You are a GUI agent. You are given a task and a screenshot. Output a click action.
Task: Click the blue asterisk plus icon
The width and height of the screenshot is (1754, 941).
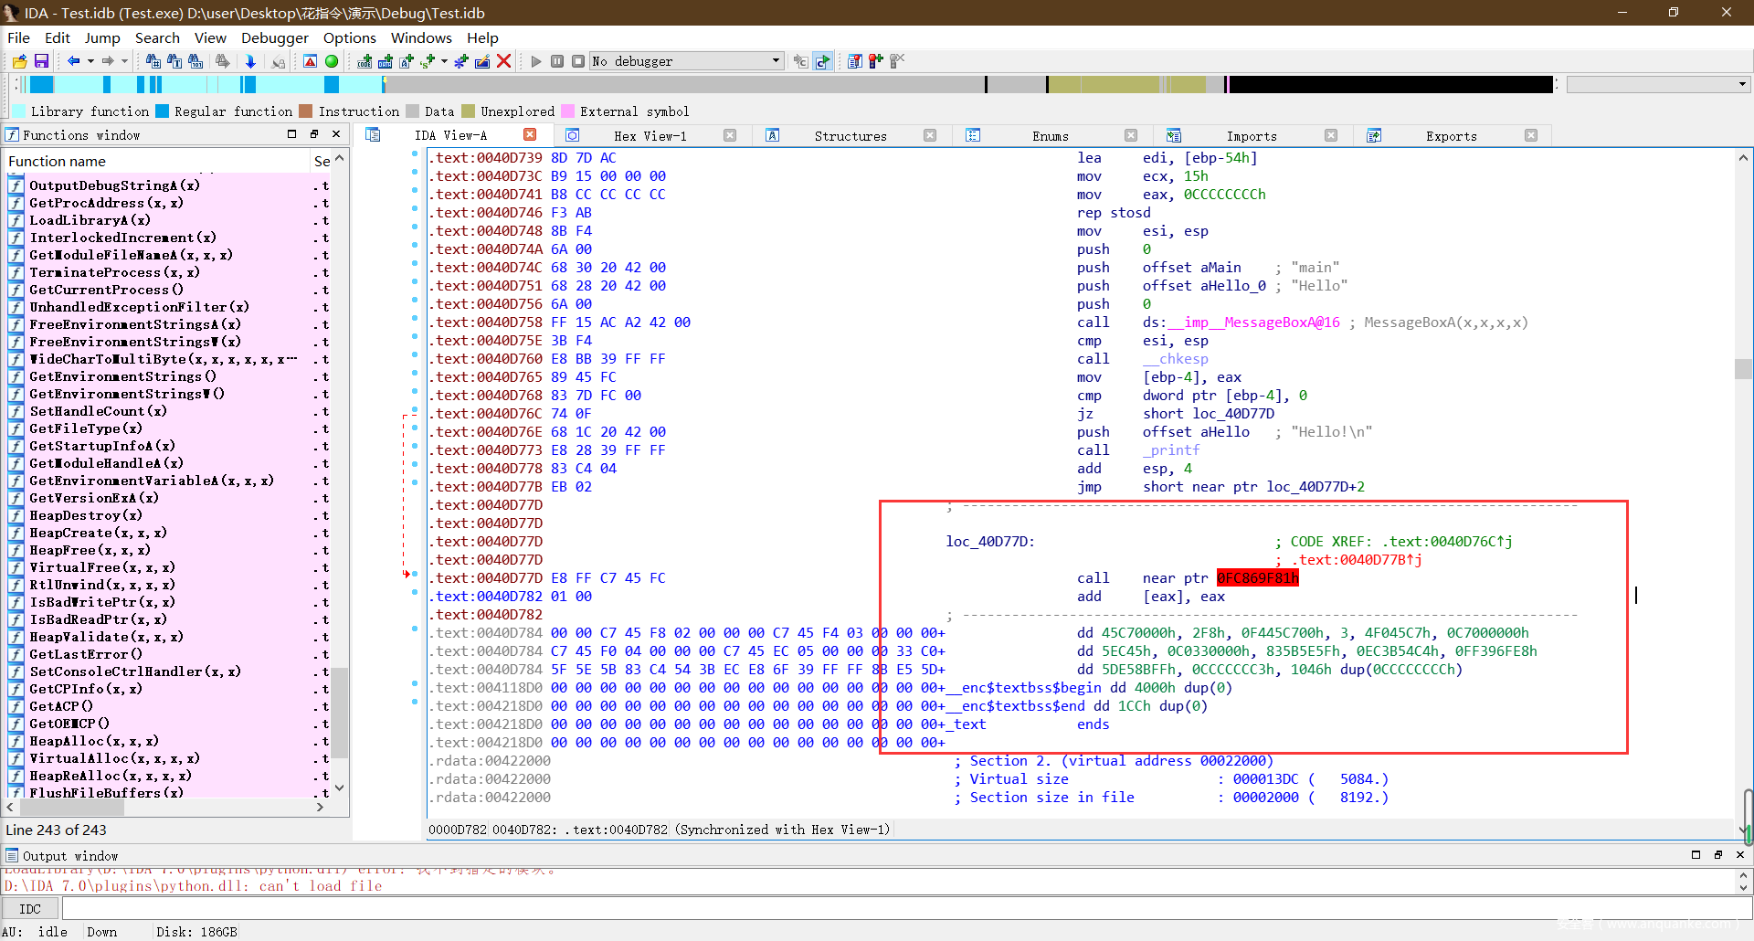461,61
